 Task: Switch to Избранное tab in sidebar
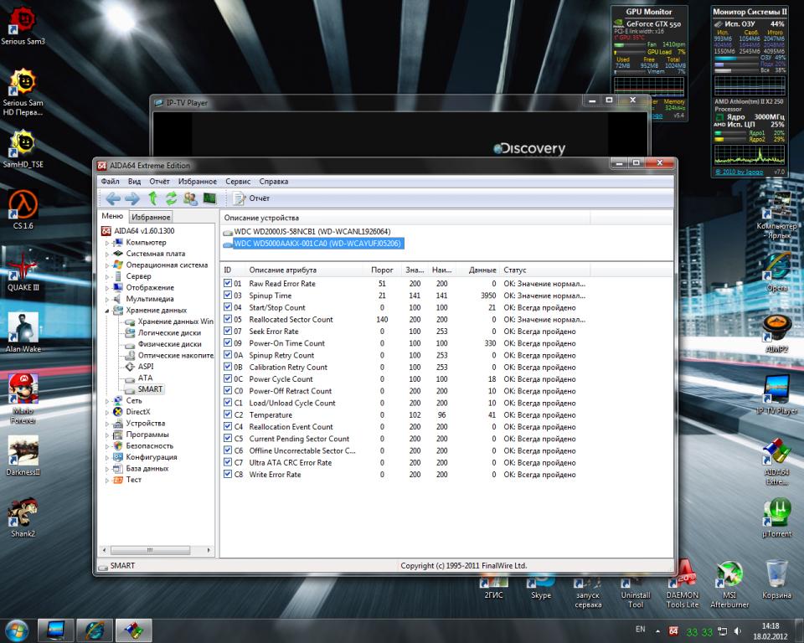[151, 217]
